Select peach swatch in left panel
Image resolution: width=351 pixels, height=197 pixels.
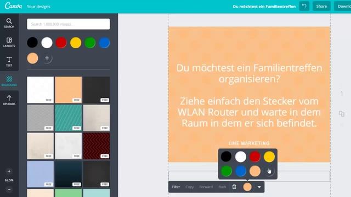pos(32,58)
